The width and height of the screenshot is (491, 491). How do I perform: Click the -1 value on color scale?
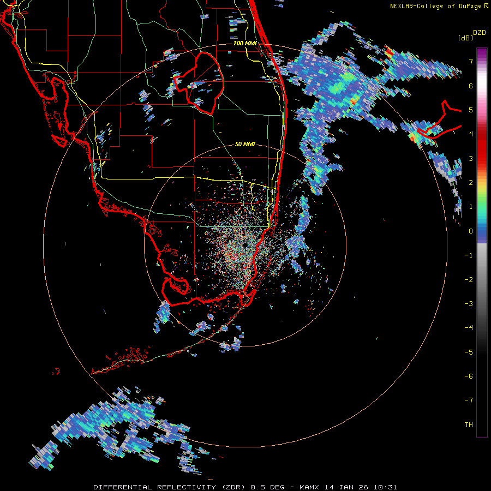click(469, 255)
